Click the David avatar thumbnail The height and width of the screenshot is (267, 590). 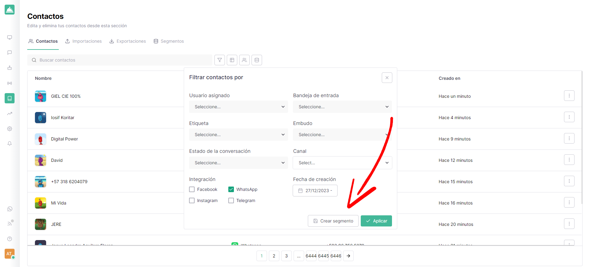(x=41, y=160)
